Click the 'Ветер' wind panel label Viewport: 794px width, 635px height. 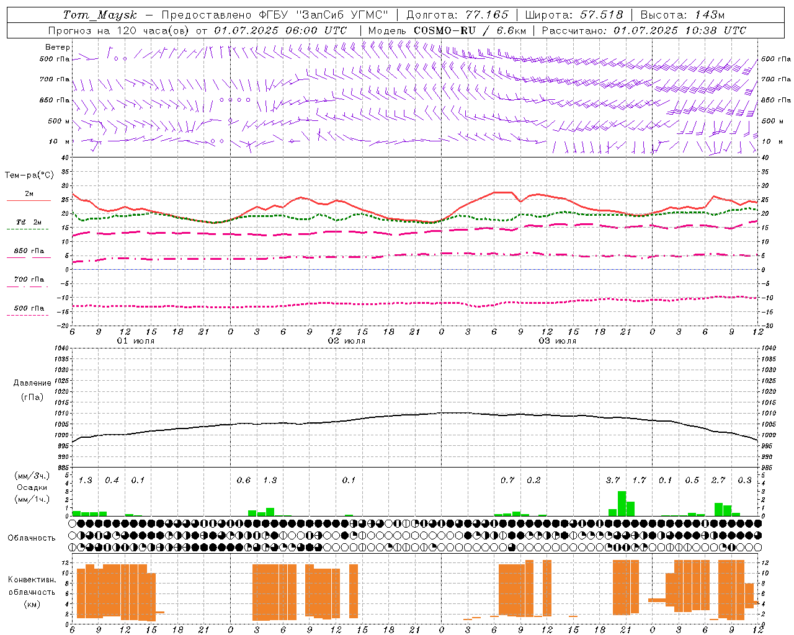pos(58,47)
